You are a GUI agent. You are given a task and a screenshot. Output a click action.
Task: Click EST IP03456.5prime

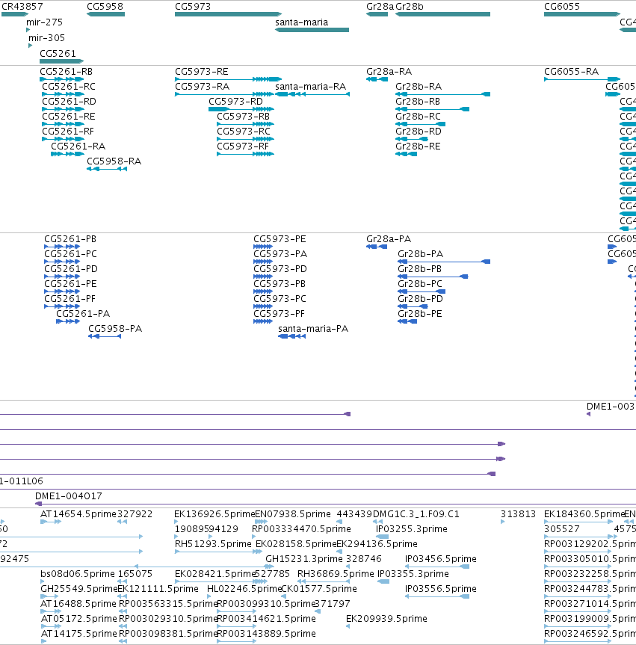pyautogui.click(x=441, y=559)
